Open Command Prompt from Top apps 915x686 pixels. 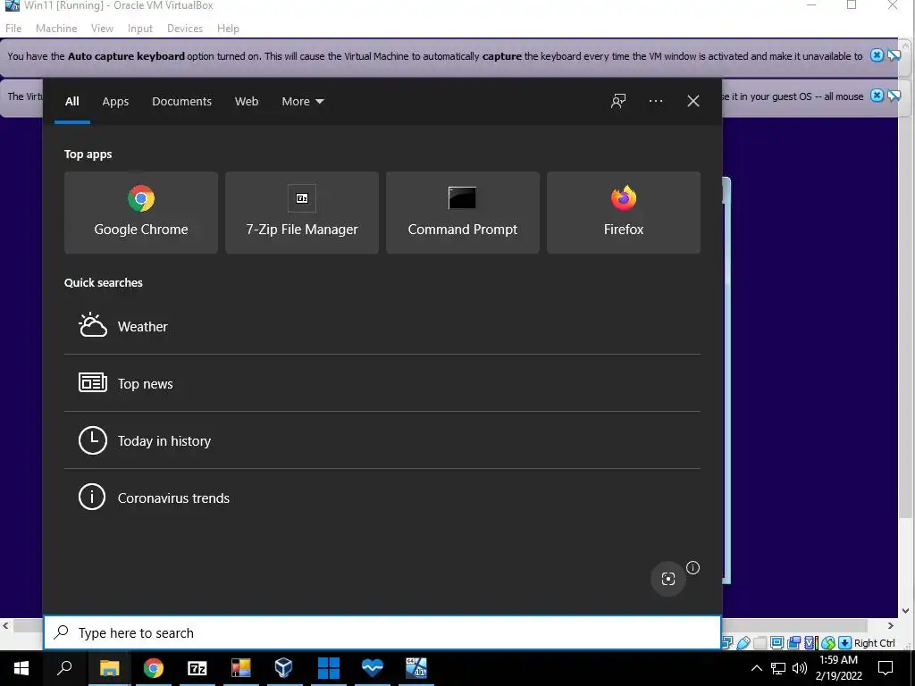[463, 213]
